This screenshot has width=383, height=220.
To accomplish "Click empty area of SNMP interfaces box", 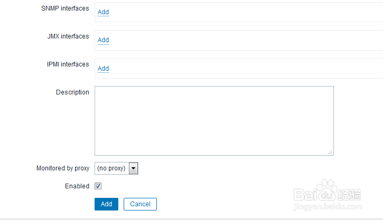I will (238, 12).
